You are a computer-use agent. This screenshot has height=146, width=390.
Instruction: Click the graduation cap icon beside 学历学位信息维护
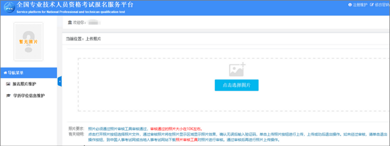[x=8, y=96]
